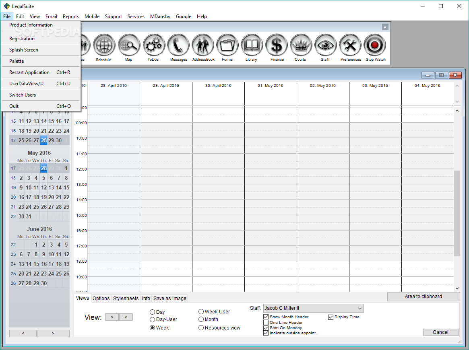Open the Mobile menu
The height and width of the screenshot is (350, 469).
click(x=92, y=16)
